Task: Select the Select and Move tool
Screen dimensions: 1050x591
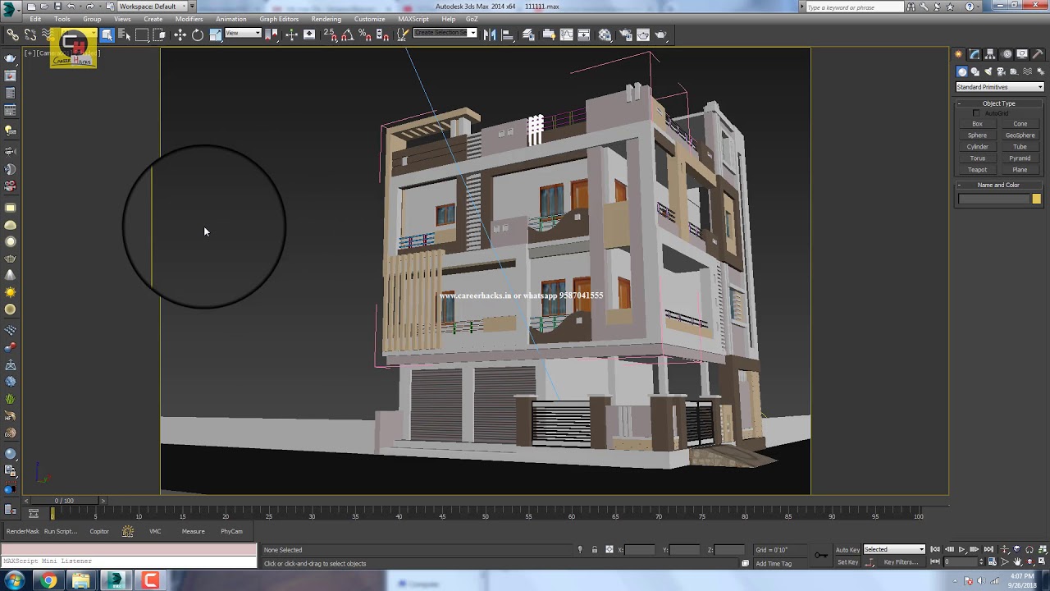Action: (x=180, y=34)
